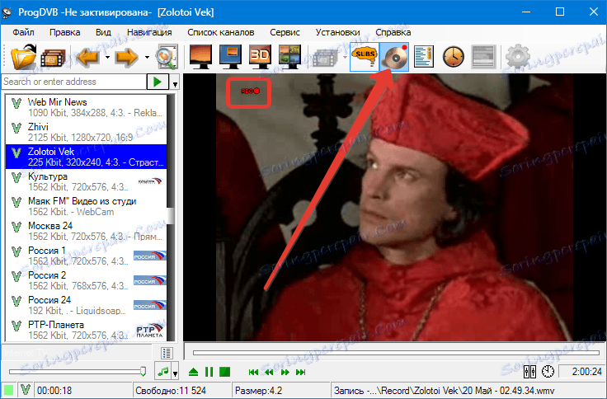Select the Россия 2 channel
Image resolution: width=607 pixels, height=399 pixels.
tap(87, 280)
